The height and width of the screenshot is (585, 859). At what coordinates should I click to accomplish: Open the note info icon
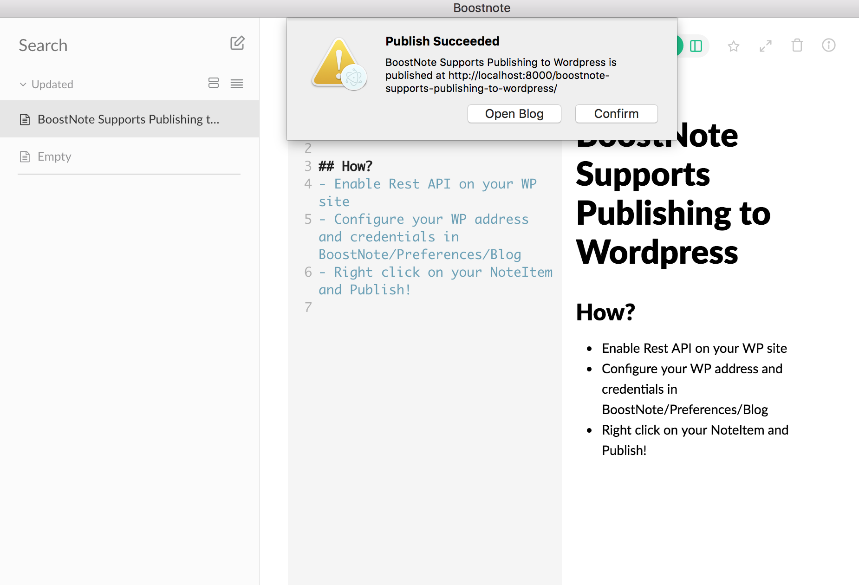coord(829,45)
